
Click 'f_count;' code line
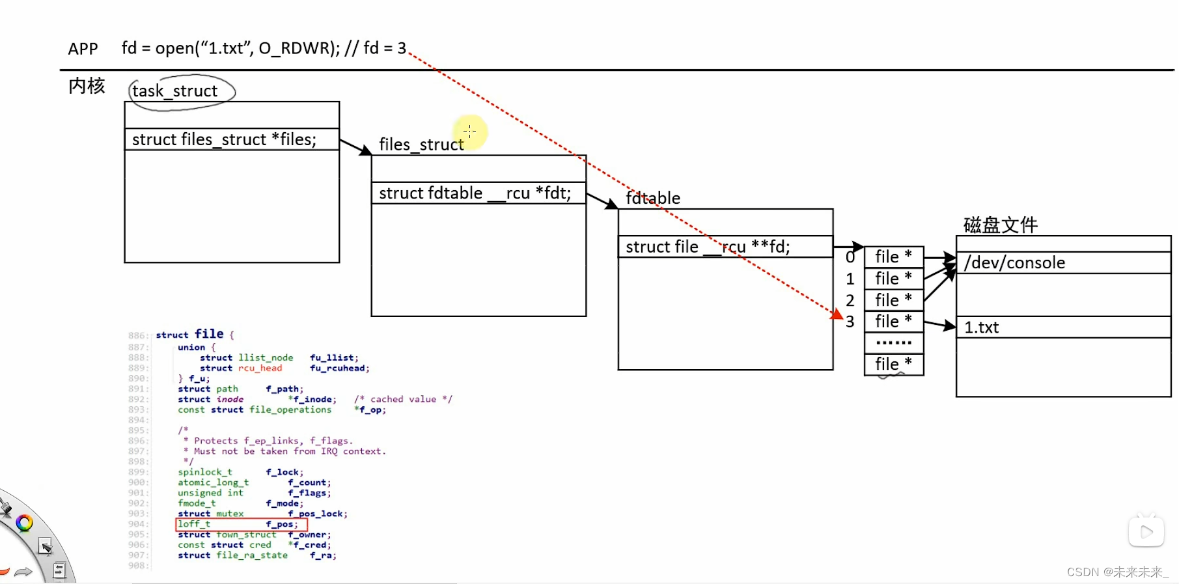coord(255,482)
